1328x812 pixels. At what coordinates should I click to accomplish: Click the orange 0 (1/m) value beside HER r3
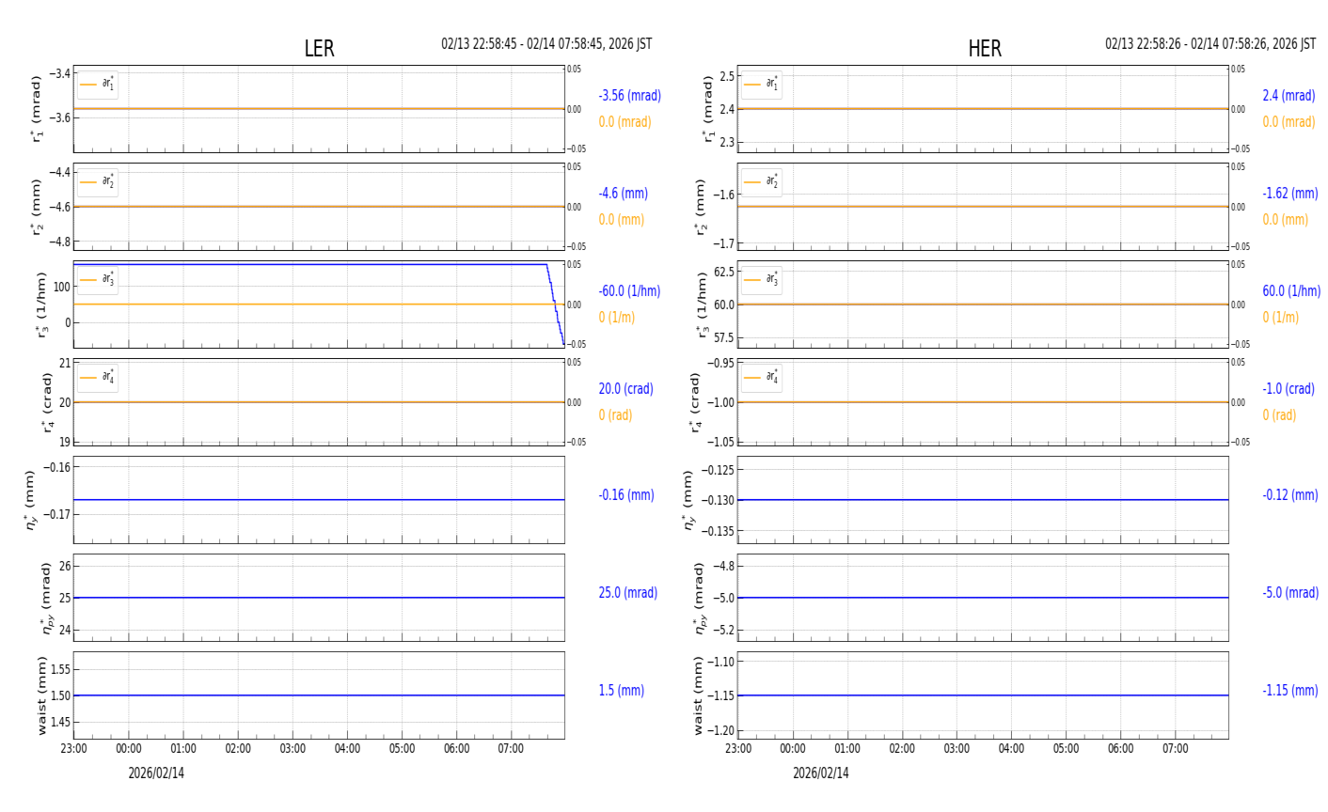(x=1281, y=318)
